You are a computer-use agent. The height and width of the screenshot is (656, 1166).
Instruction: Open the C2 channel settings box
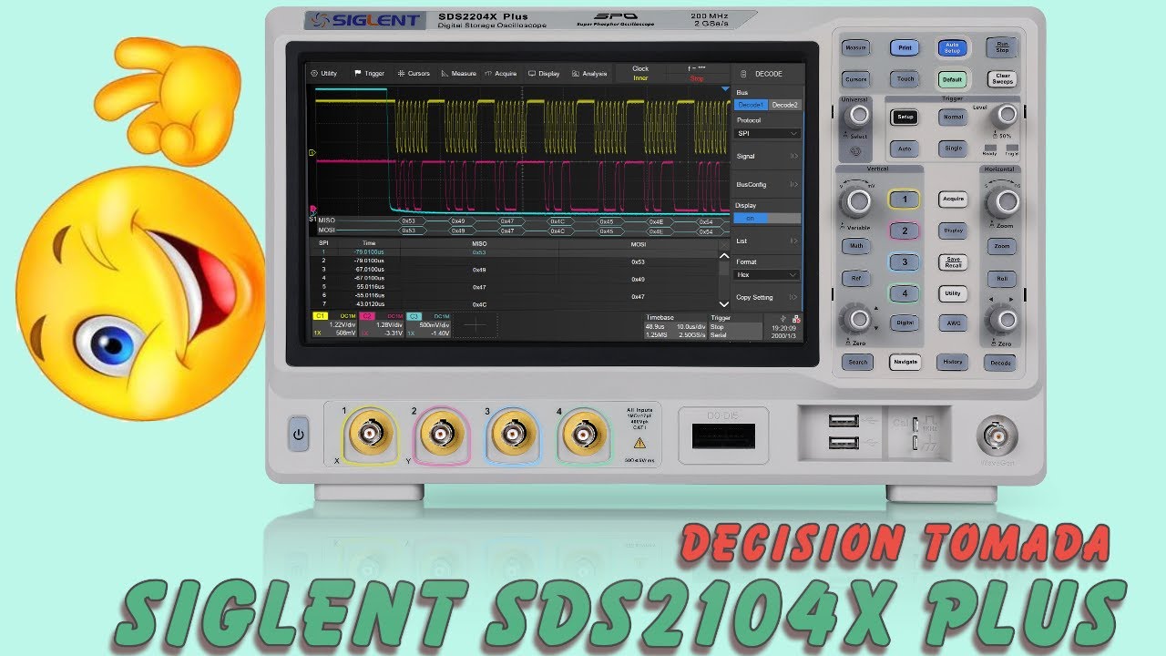coord(382,325)
